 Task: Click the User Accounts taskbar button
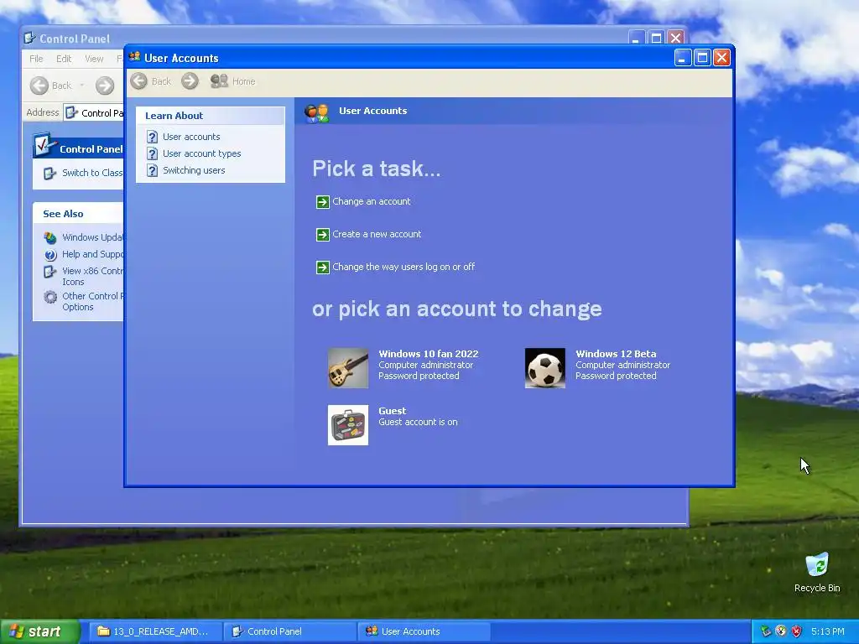(424, 631)
